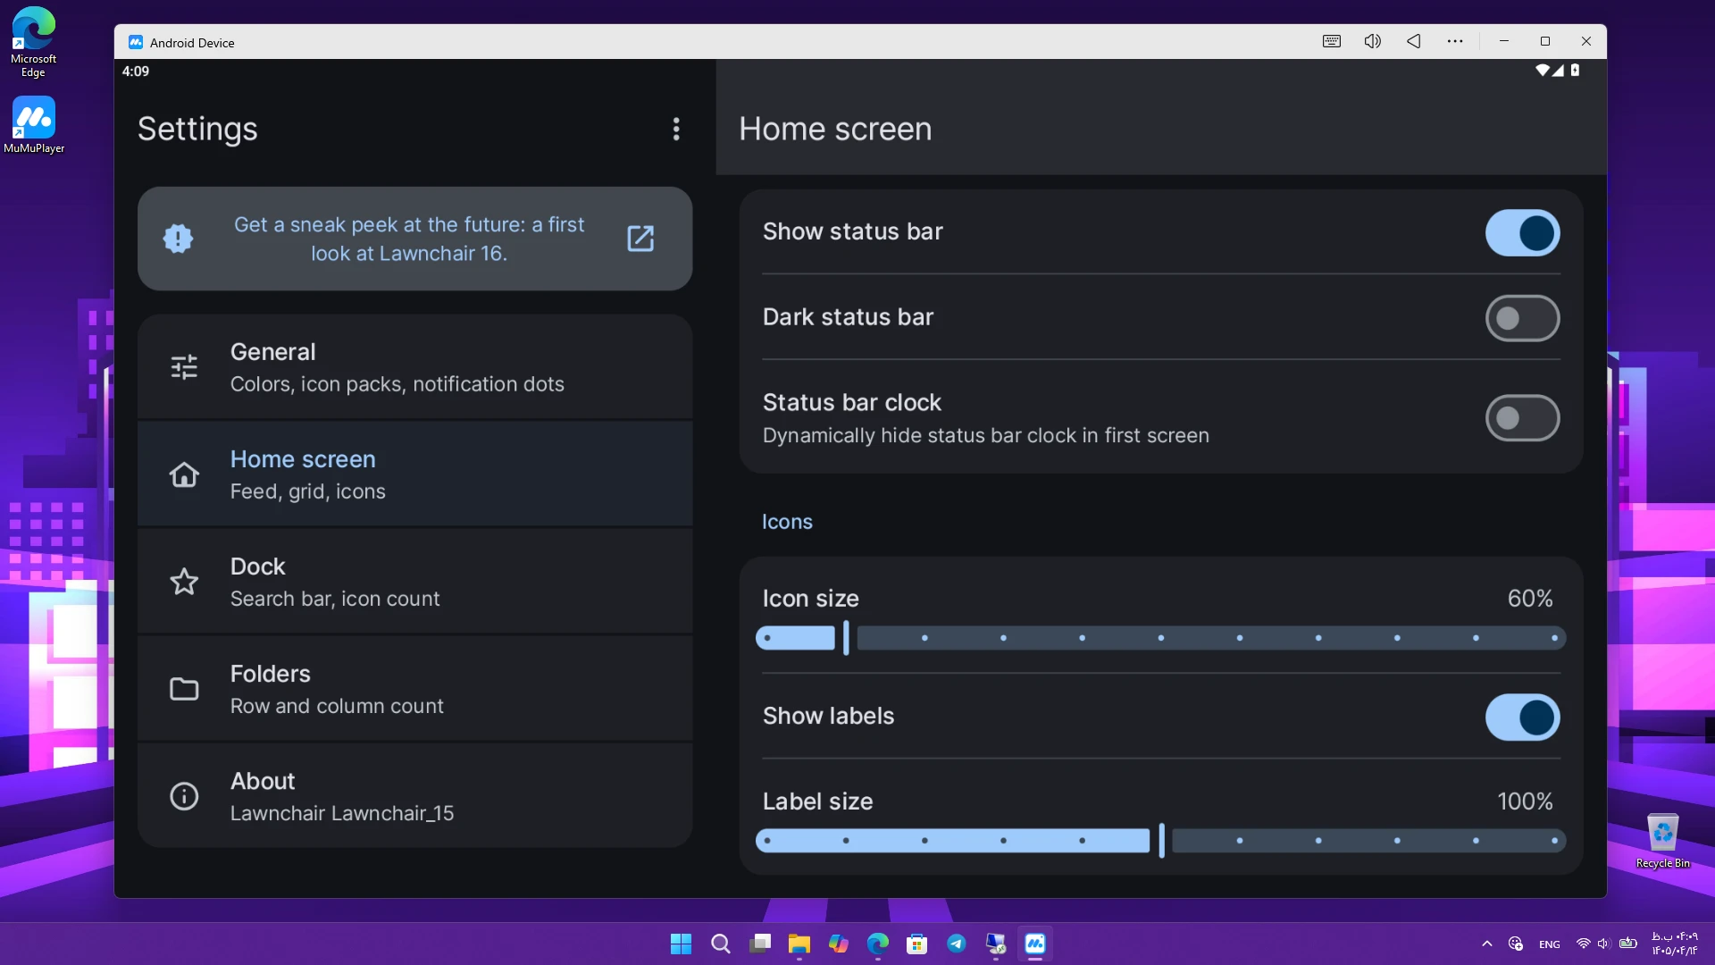This screenshot has height=965, width=1715.
Task: Click the house icon beside Home screen
Action: [x=184, y=474]
